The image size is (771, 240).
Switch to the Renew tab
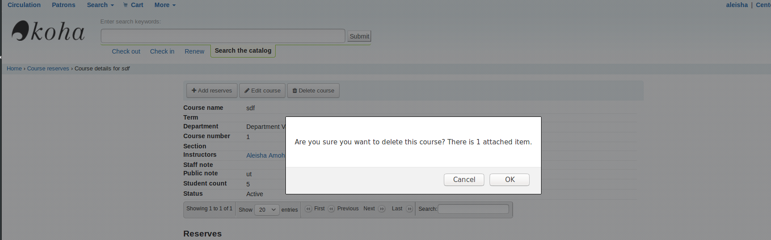[x=194, y=51]
